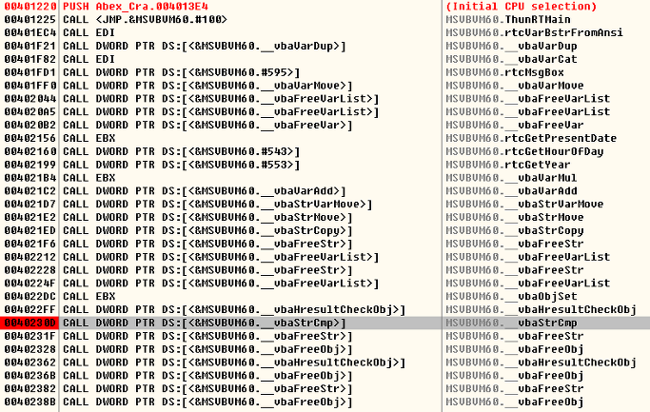This screenshot has height=412, width=650.
Task: Select address 004021F6
Action: click(x=30, y=245)
